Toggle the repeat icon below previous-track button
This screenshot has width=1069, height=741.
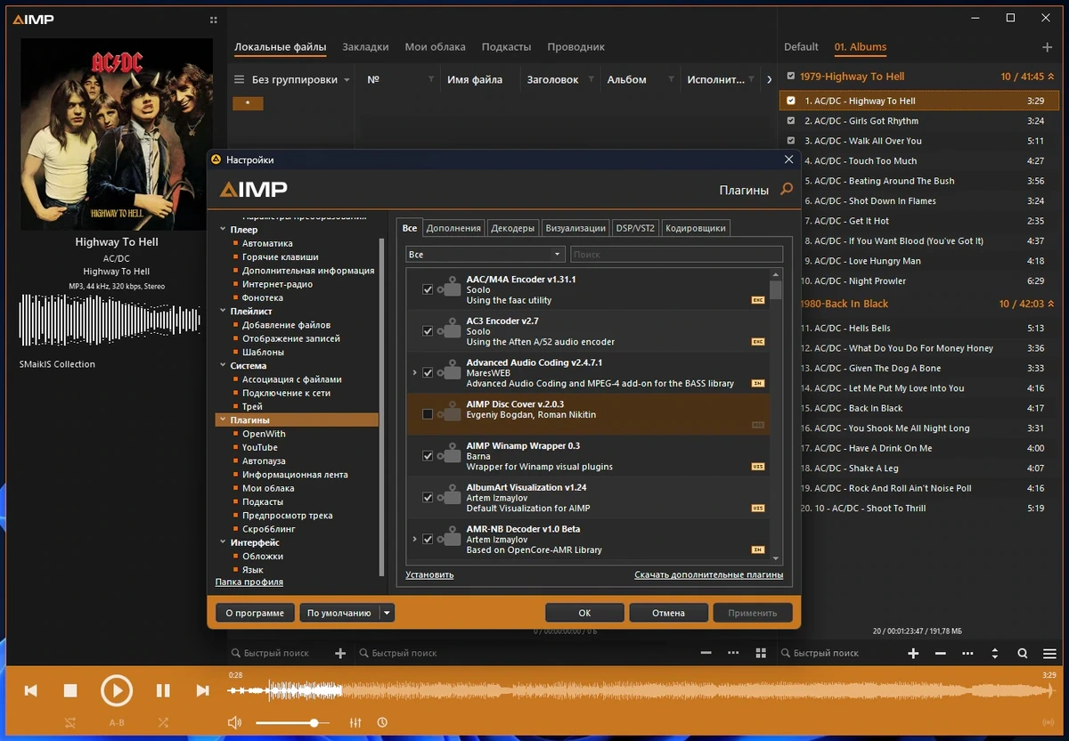(x=70, y=722)
